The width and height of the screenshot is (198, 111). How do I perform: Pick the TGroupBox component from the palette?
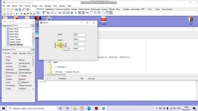click(x=92, y=13)
